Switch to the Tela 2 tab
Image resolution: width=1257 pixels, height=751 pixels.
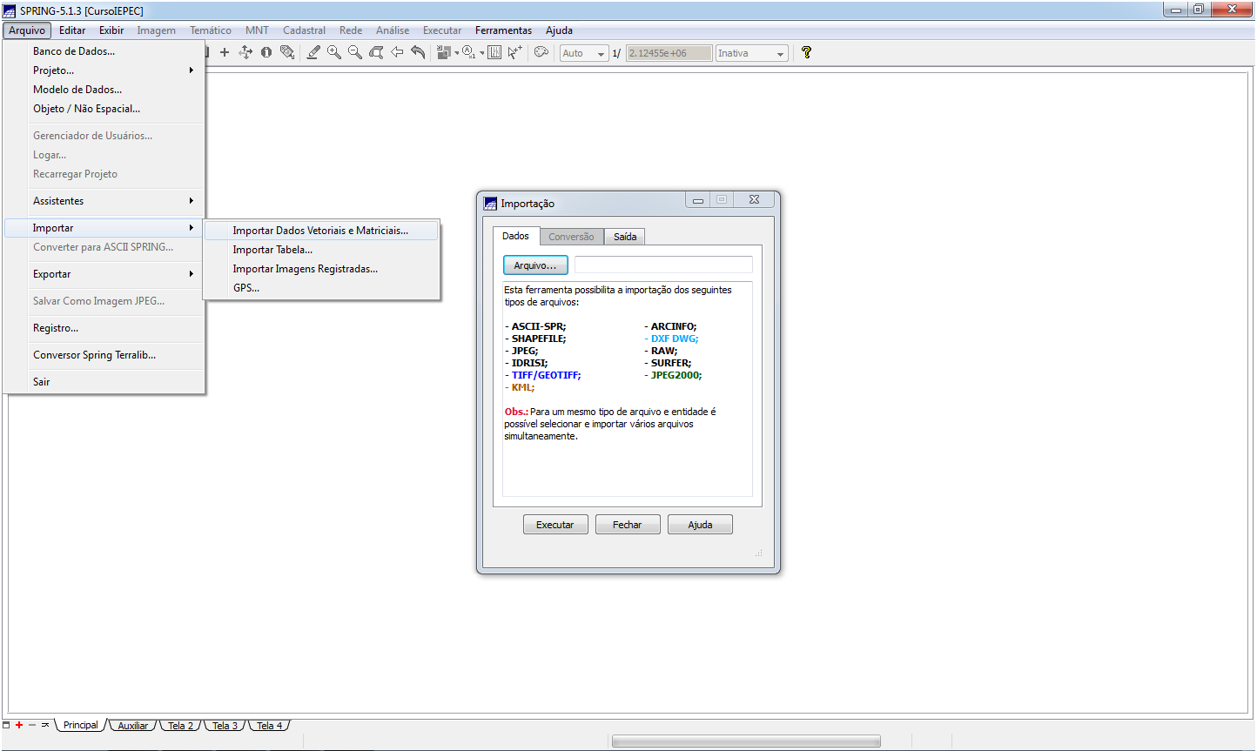pyautogui.click(x=181, y=726)
